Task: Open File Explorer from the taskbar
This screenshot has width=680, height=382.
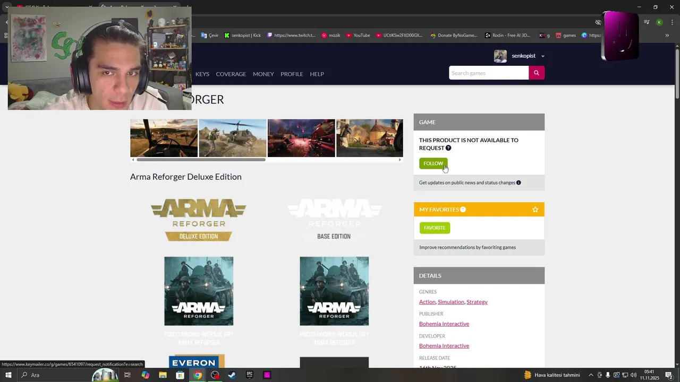Action: pos(163,375)
